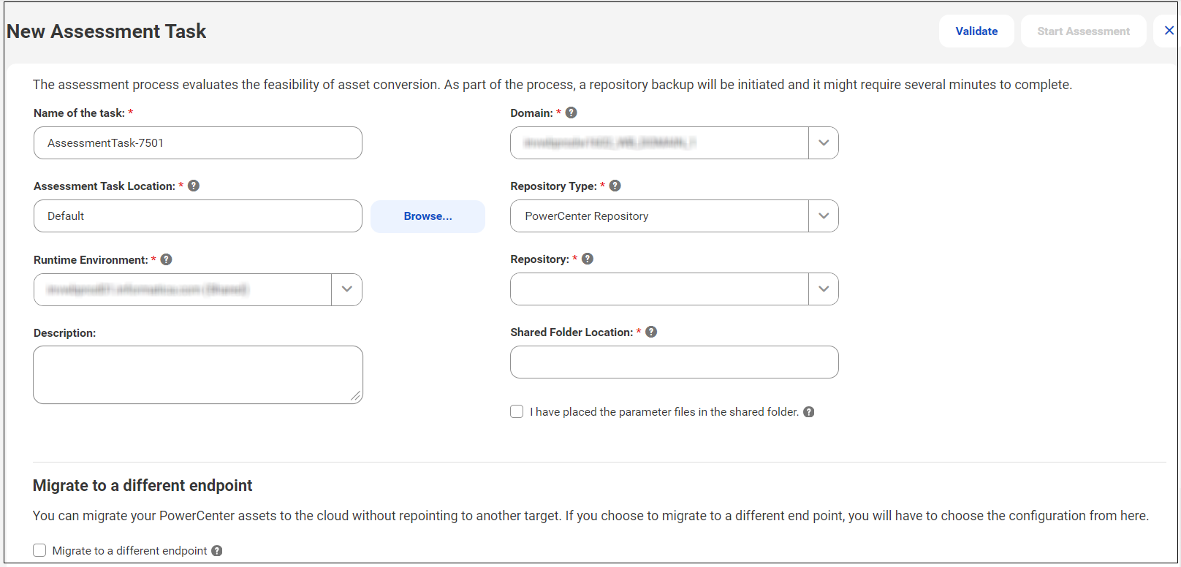Open the Repository Type help icon

point(615,186)
